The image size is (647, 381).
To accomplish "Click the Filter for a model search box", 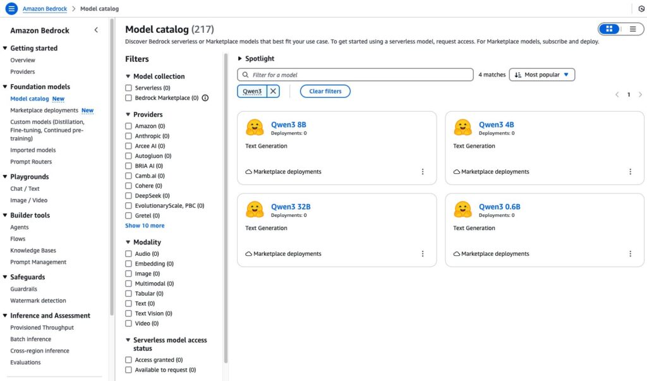I will point(355,75).
